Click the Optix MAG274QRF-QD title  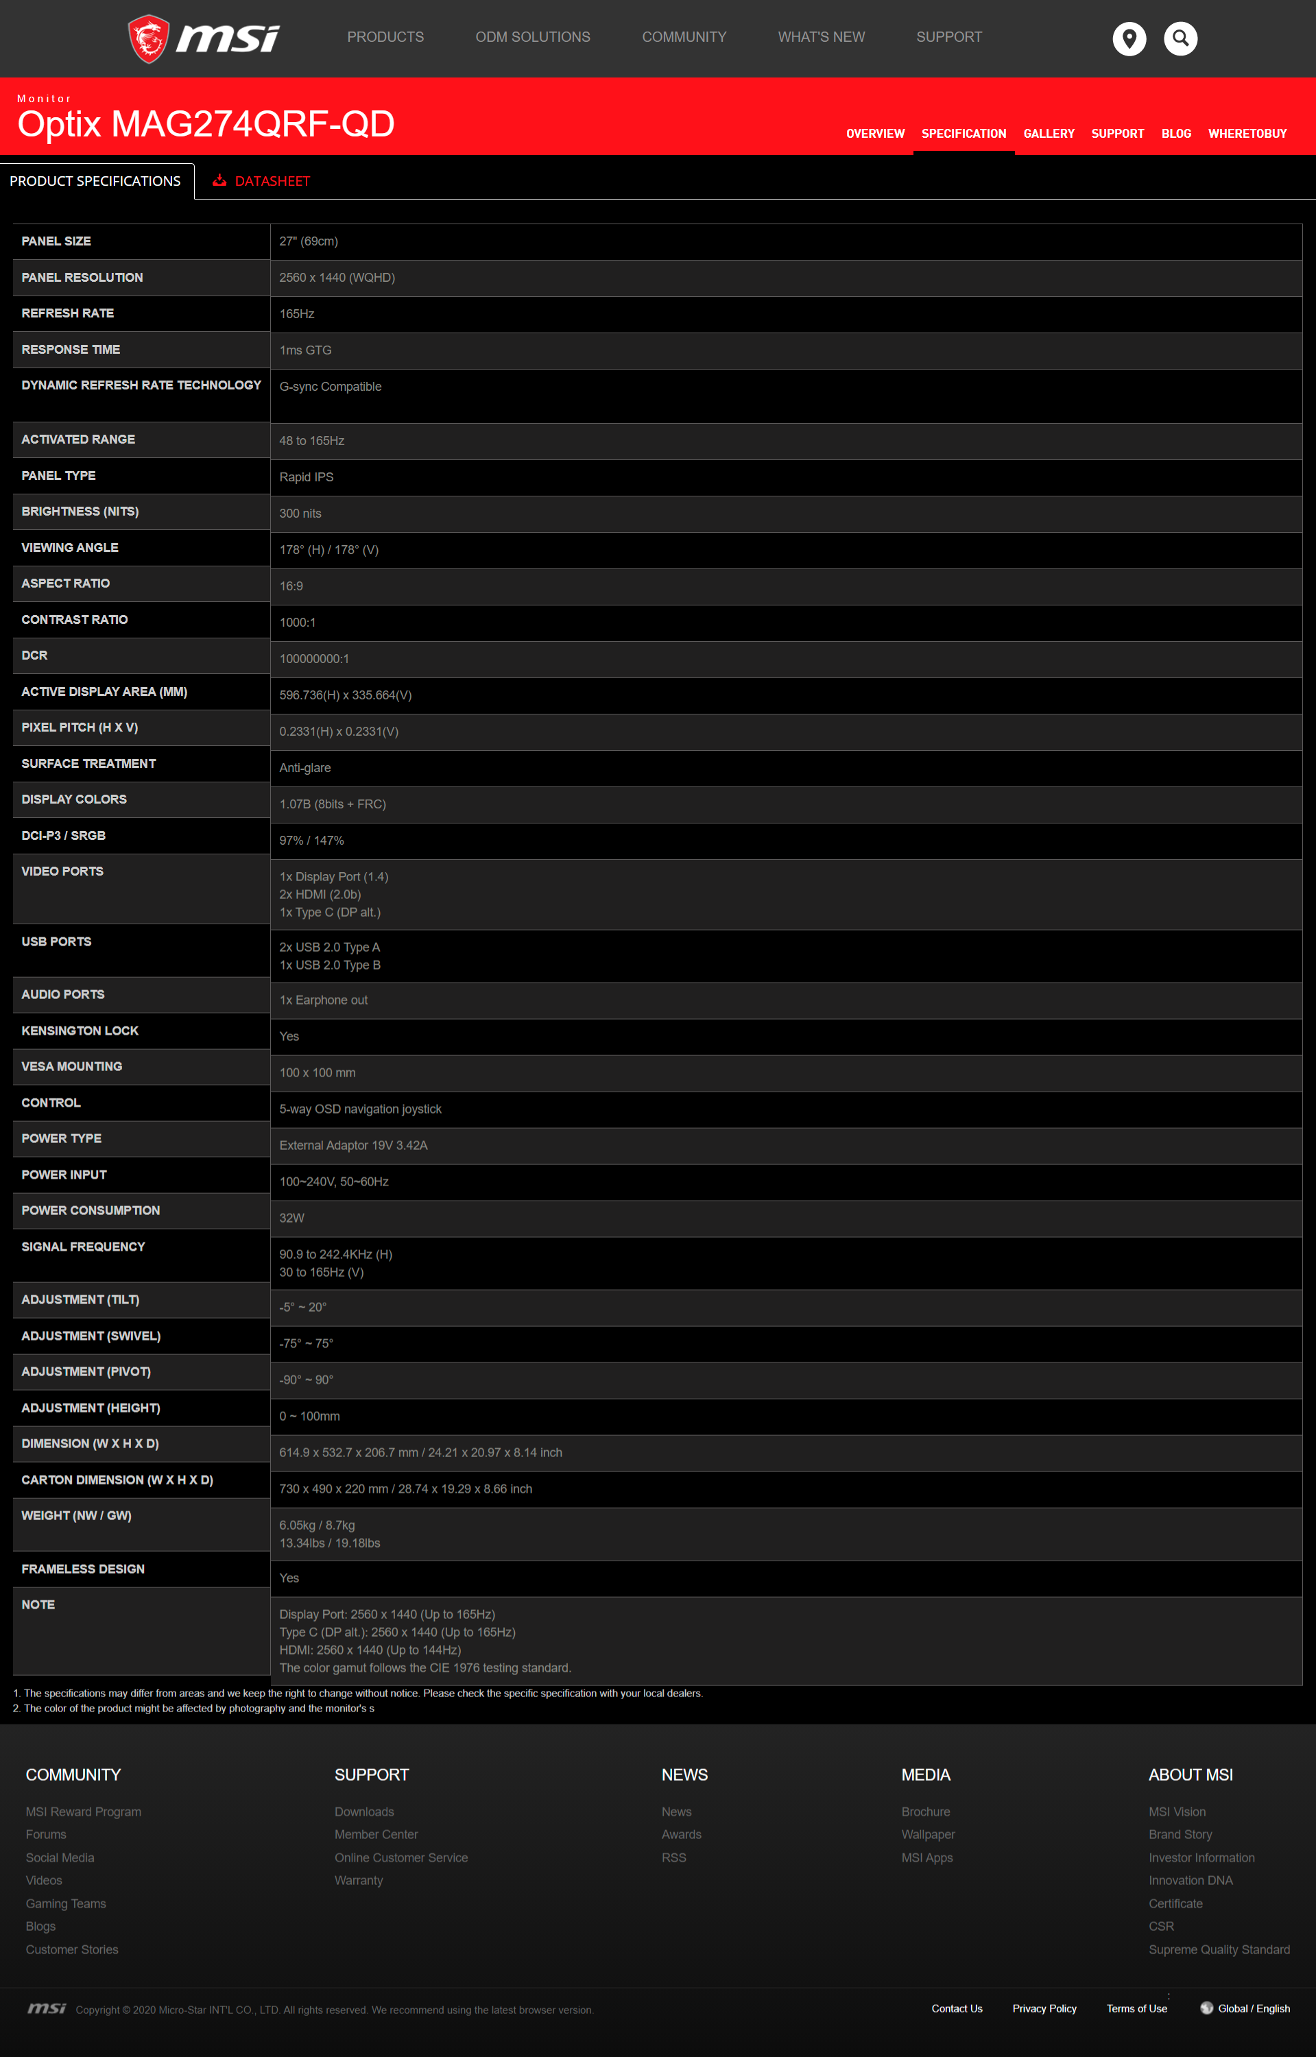click(206, 124)
